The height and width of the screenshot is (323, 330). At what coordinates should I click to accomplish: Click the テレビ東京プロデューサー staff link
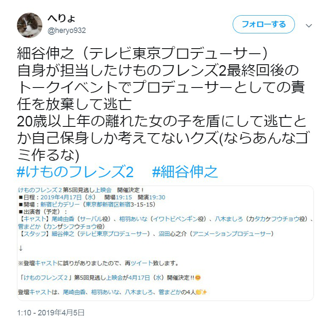pyautogui.click(x=113, y=234)
